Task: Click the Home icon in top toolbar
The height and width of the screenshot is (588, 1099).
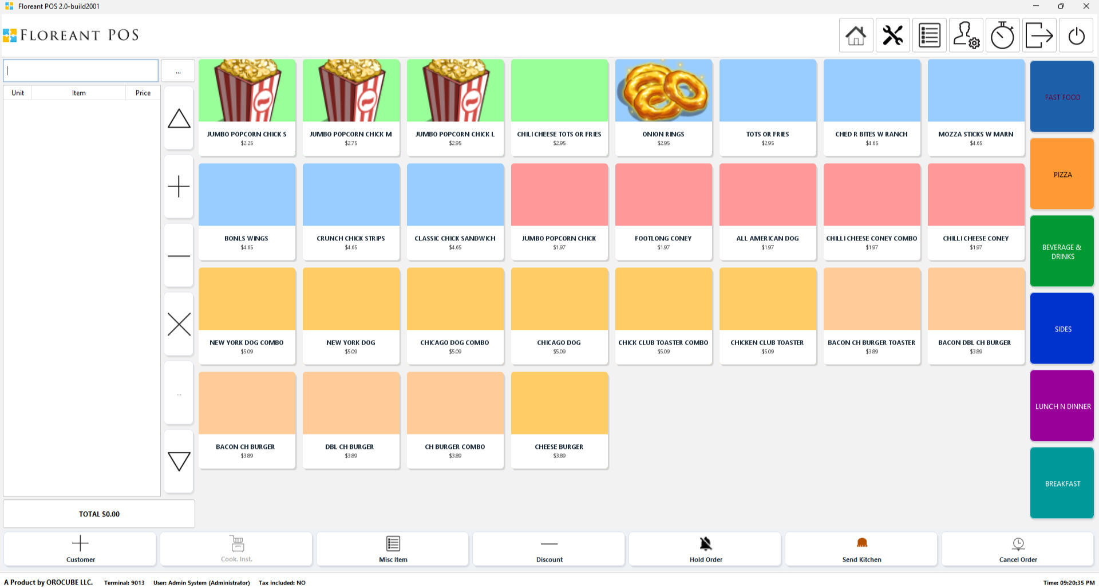Action: 856,35
